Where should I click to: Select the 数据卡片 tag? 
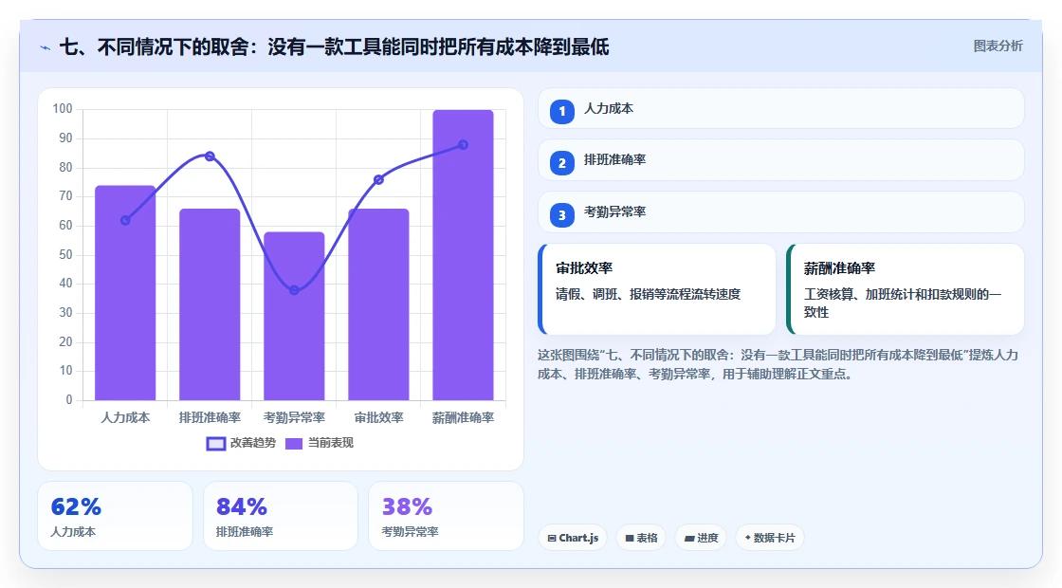click(769, 538)
